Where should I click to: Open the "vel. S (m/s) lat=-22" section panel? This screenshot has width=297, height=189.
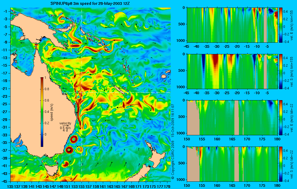pyautogui.click(x=232, y=164)
